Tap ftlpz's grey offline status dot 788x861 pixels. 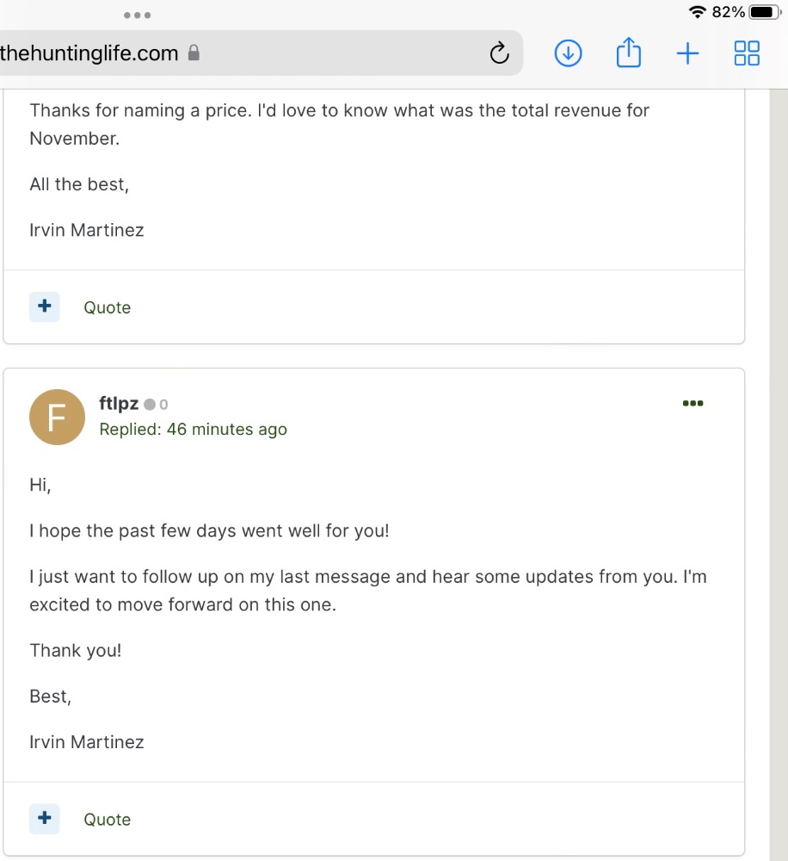(x=150, y=405)
